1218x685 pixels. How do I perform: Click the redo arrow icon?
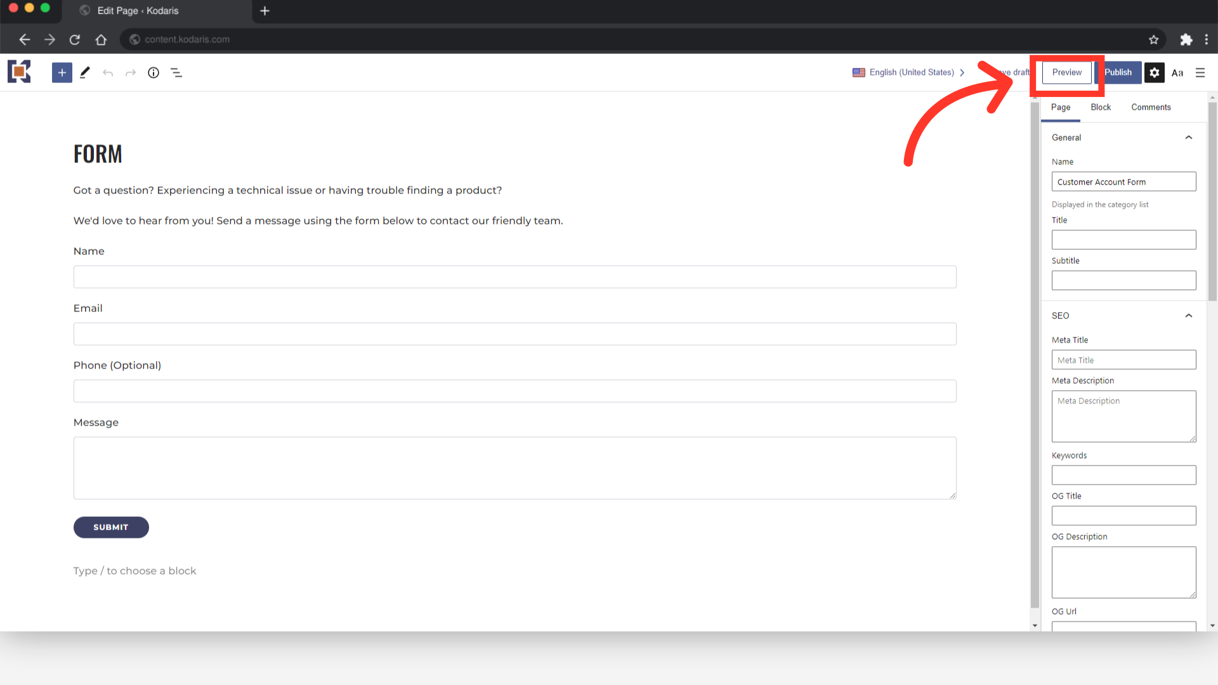tap(131, 73)
